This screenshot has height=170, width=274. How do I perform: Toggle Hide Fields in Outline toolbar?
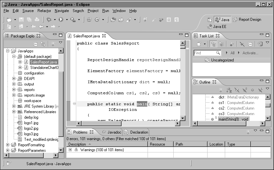coord(237,90)
